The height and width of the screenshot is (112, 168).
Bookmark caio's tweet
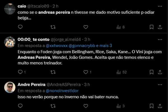(x=151, y=27)
